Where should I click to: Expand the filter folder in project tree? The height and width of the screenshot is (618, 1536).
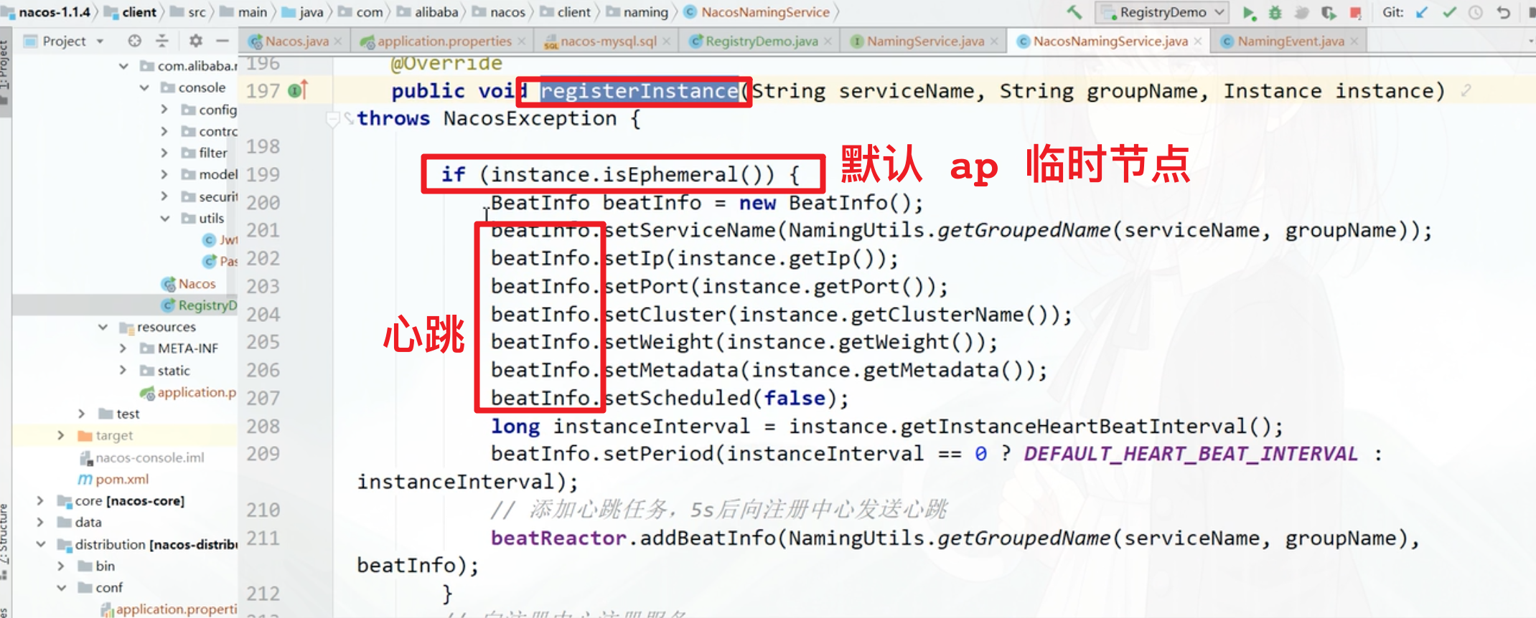click(164, 153)
